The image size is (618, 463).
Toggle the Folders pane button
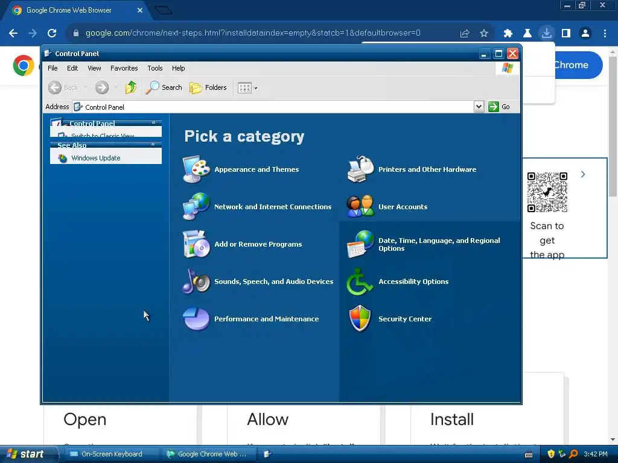point(208,87)
